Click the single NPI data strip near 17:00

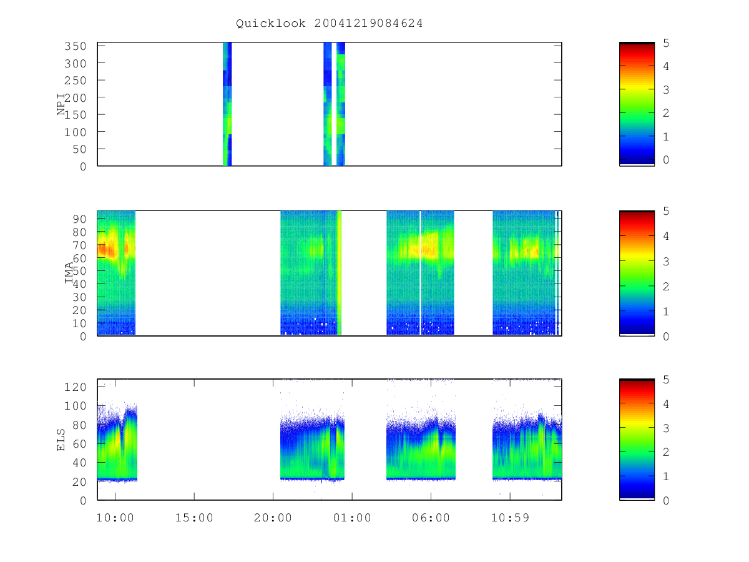pos(227,104)
